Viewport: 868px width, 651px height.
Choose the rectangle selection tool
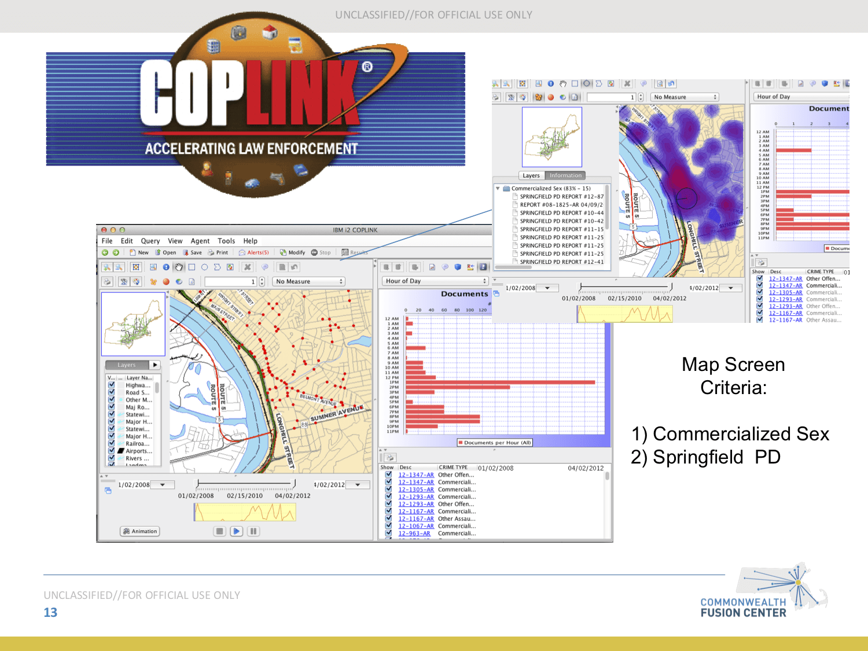(192, 267)
